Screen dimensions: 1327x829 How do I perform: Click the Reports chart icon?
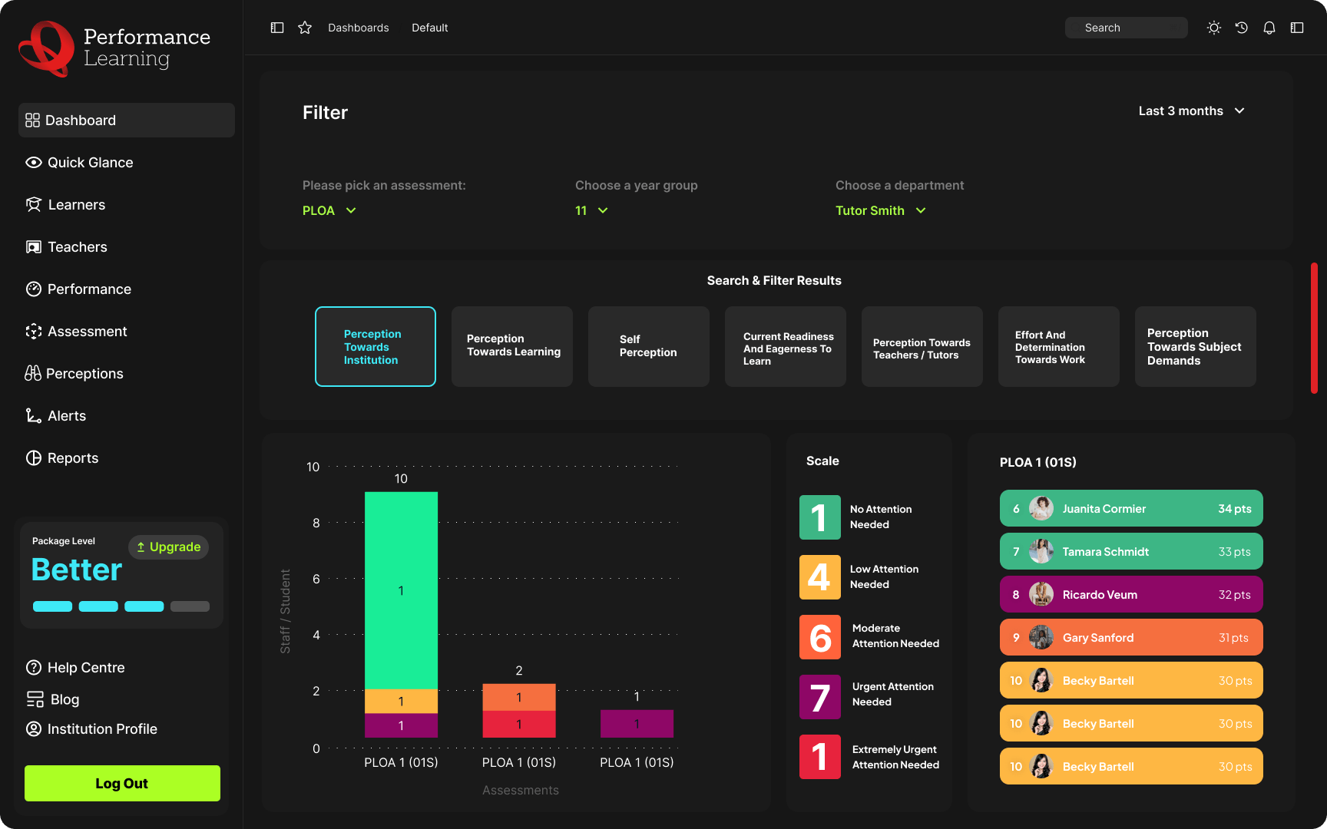[x=34, y=458]
